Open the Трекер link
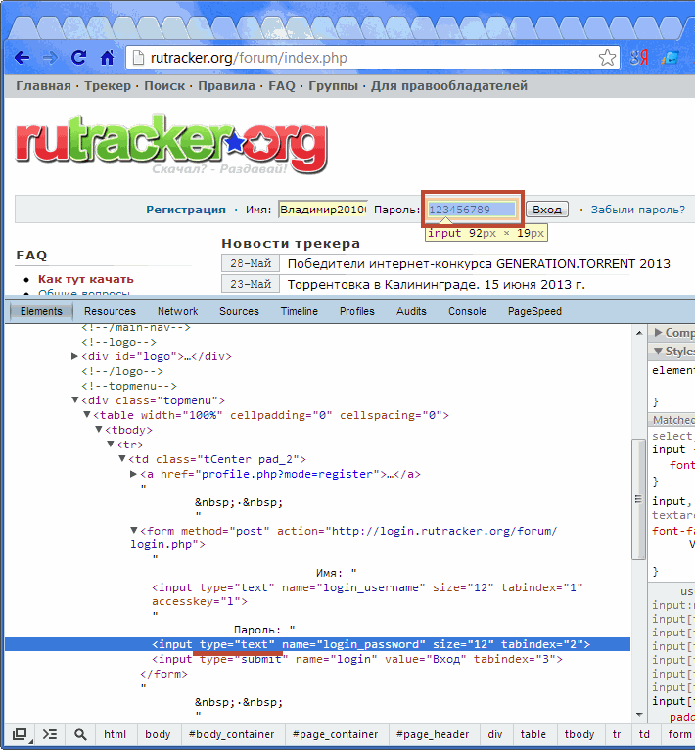The width and height of the screenshot is (695, 750). point(108,85)
